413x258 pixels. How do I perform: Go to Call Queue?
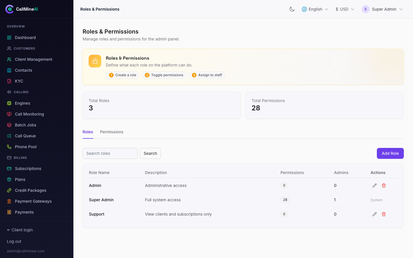[x=37, y=136]
